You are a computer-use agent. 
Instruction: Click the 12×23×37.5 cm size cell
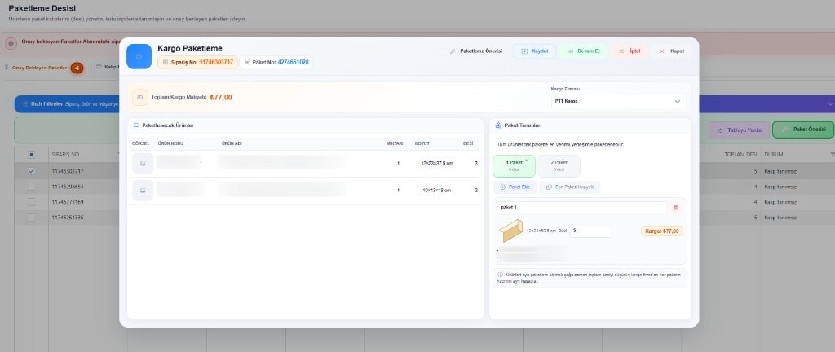click(x=437, y=163)
